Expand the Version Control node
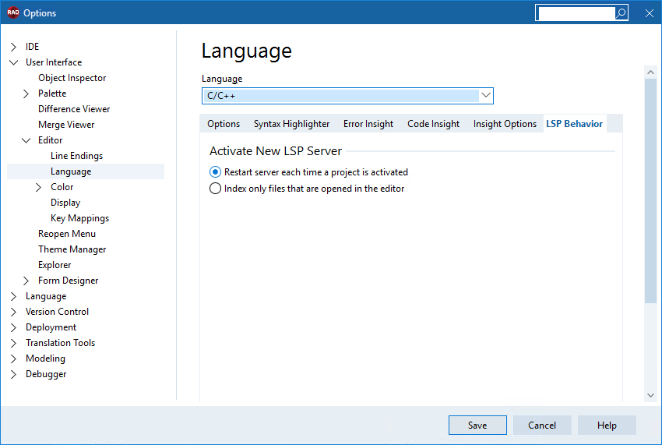 tap(13, 312)
